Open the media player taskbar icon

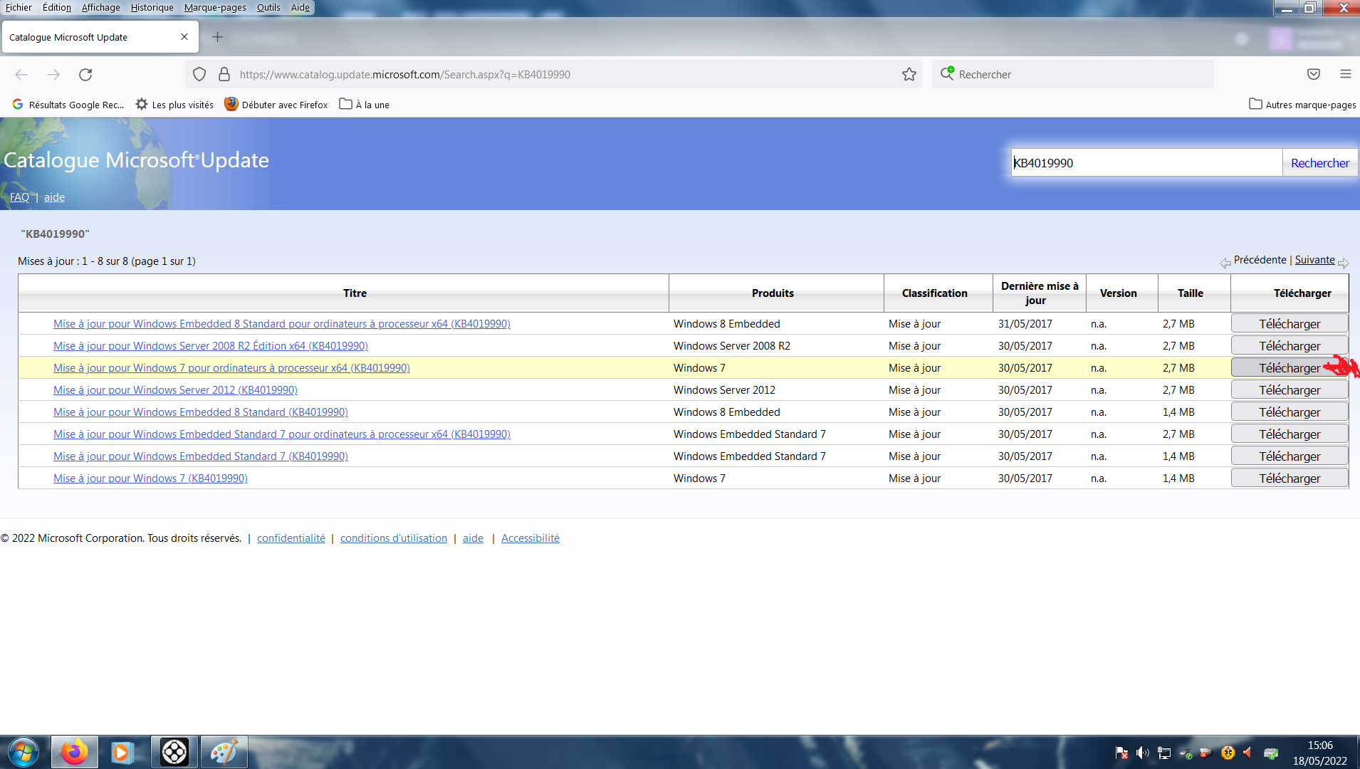tap(122, 752)
